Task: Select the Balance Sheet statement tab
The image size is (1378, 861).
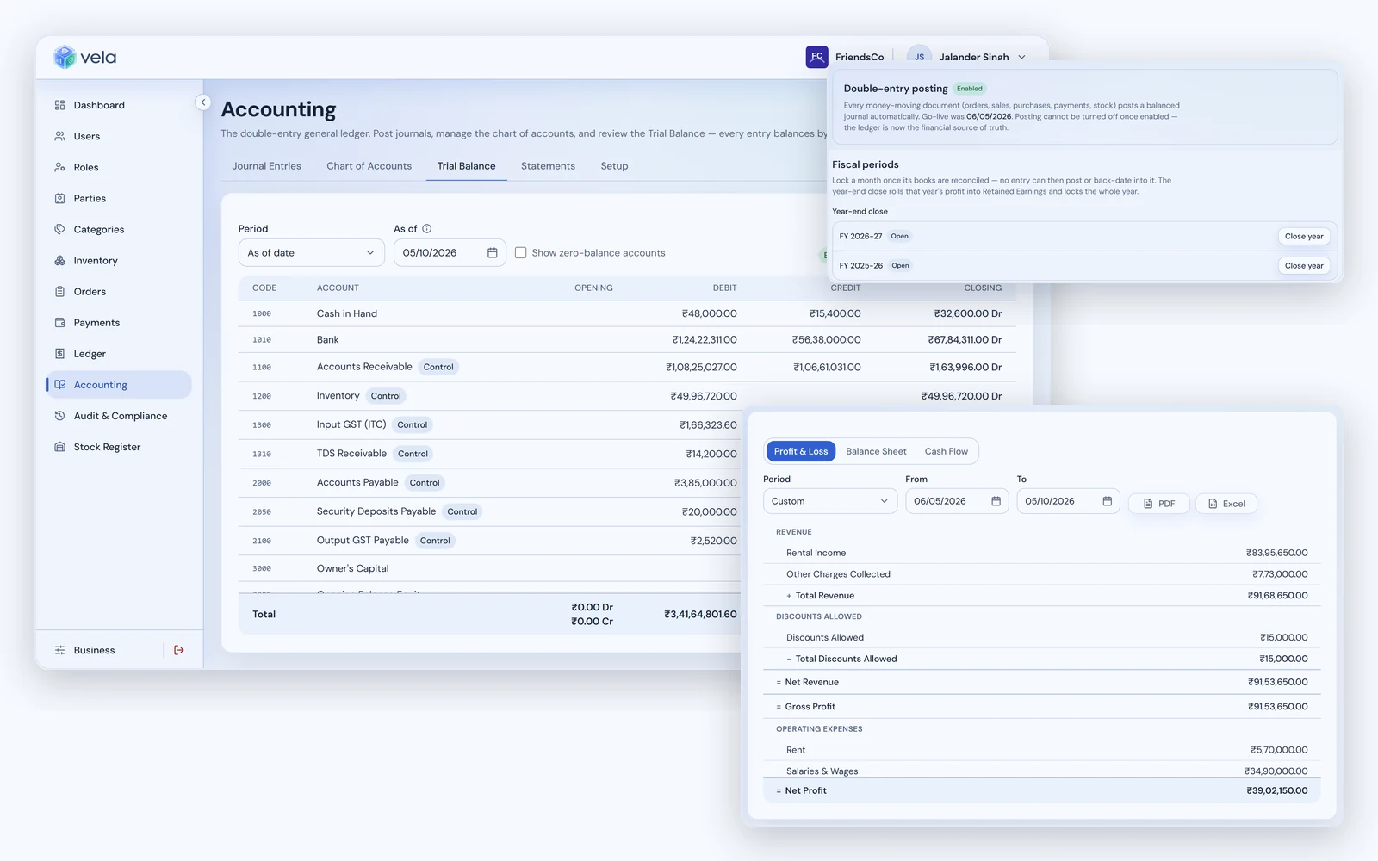Action: coord(876,451)
